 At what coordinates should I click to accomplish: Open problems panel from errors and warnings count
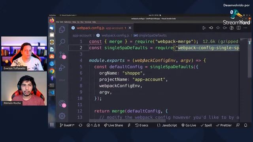[93, 125]
